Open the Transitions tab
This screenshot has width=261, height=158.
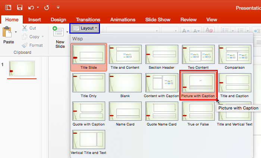(88, 20)
